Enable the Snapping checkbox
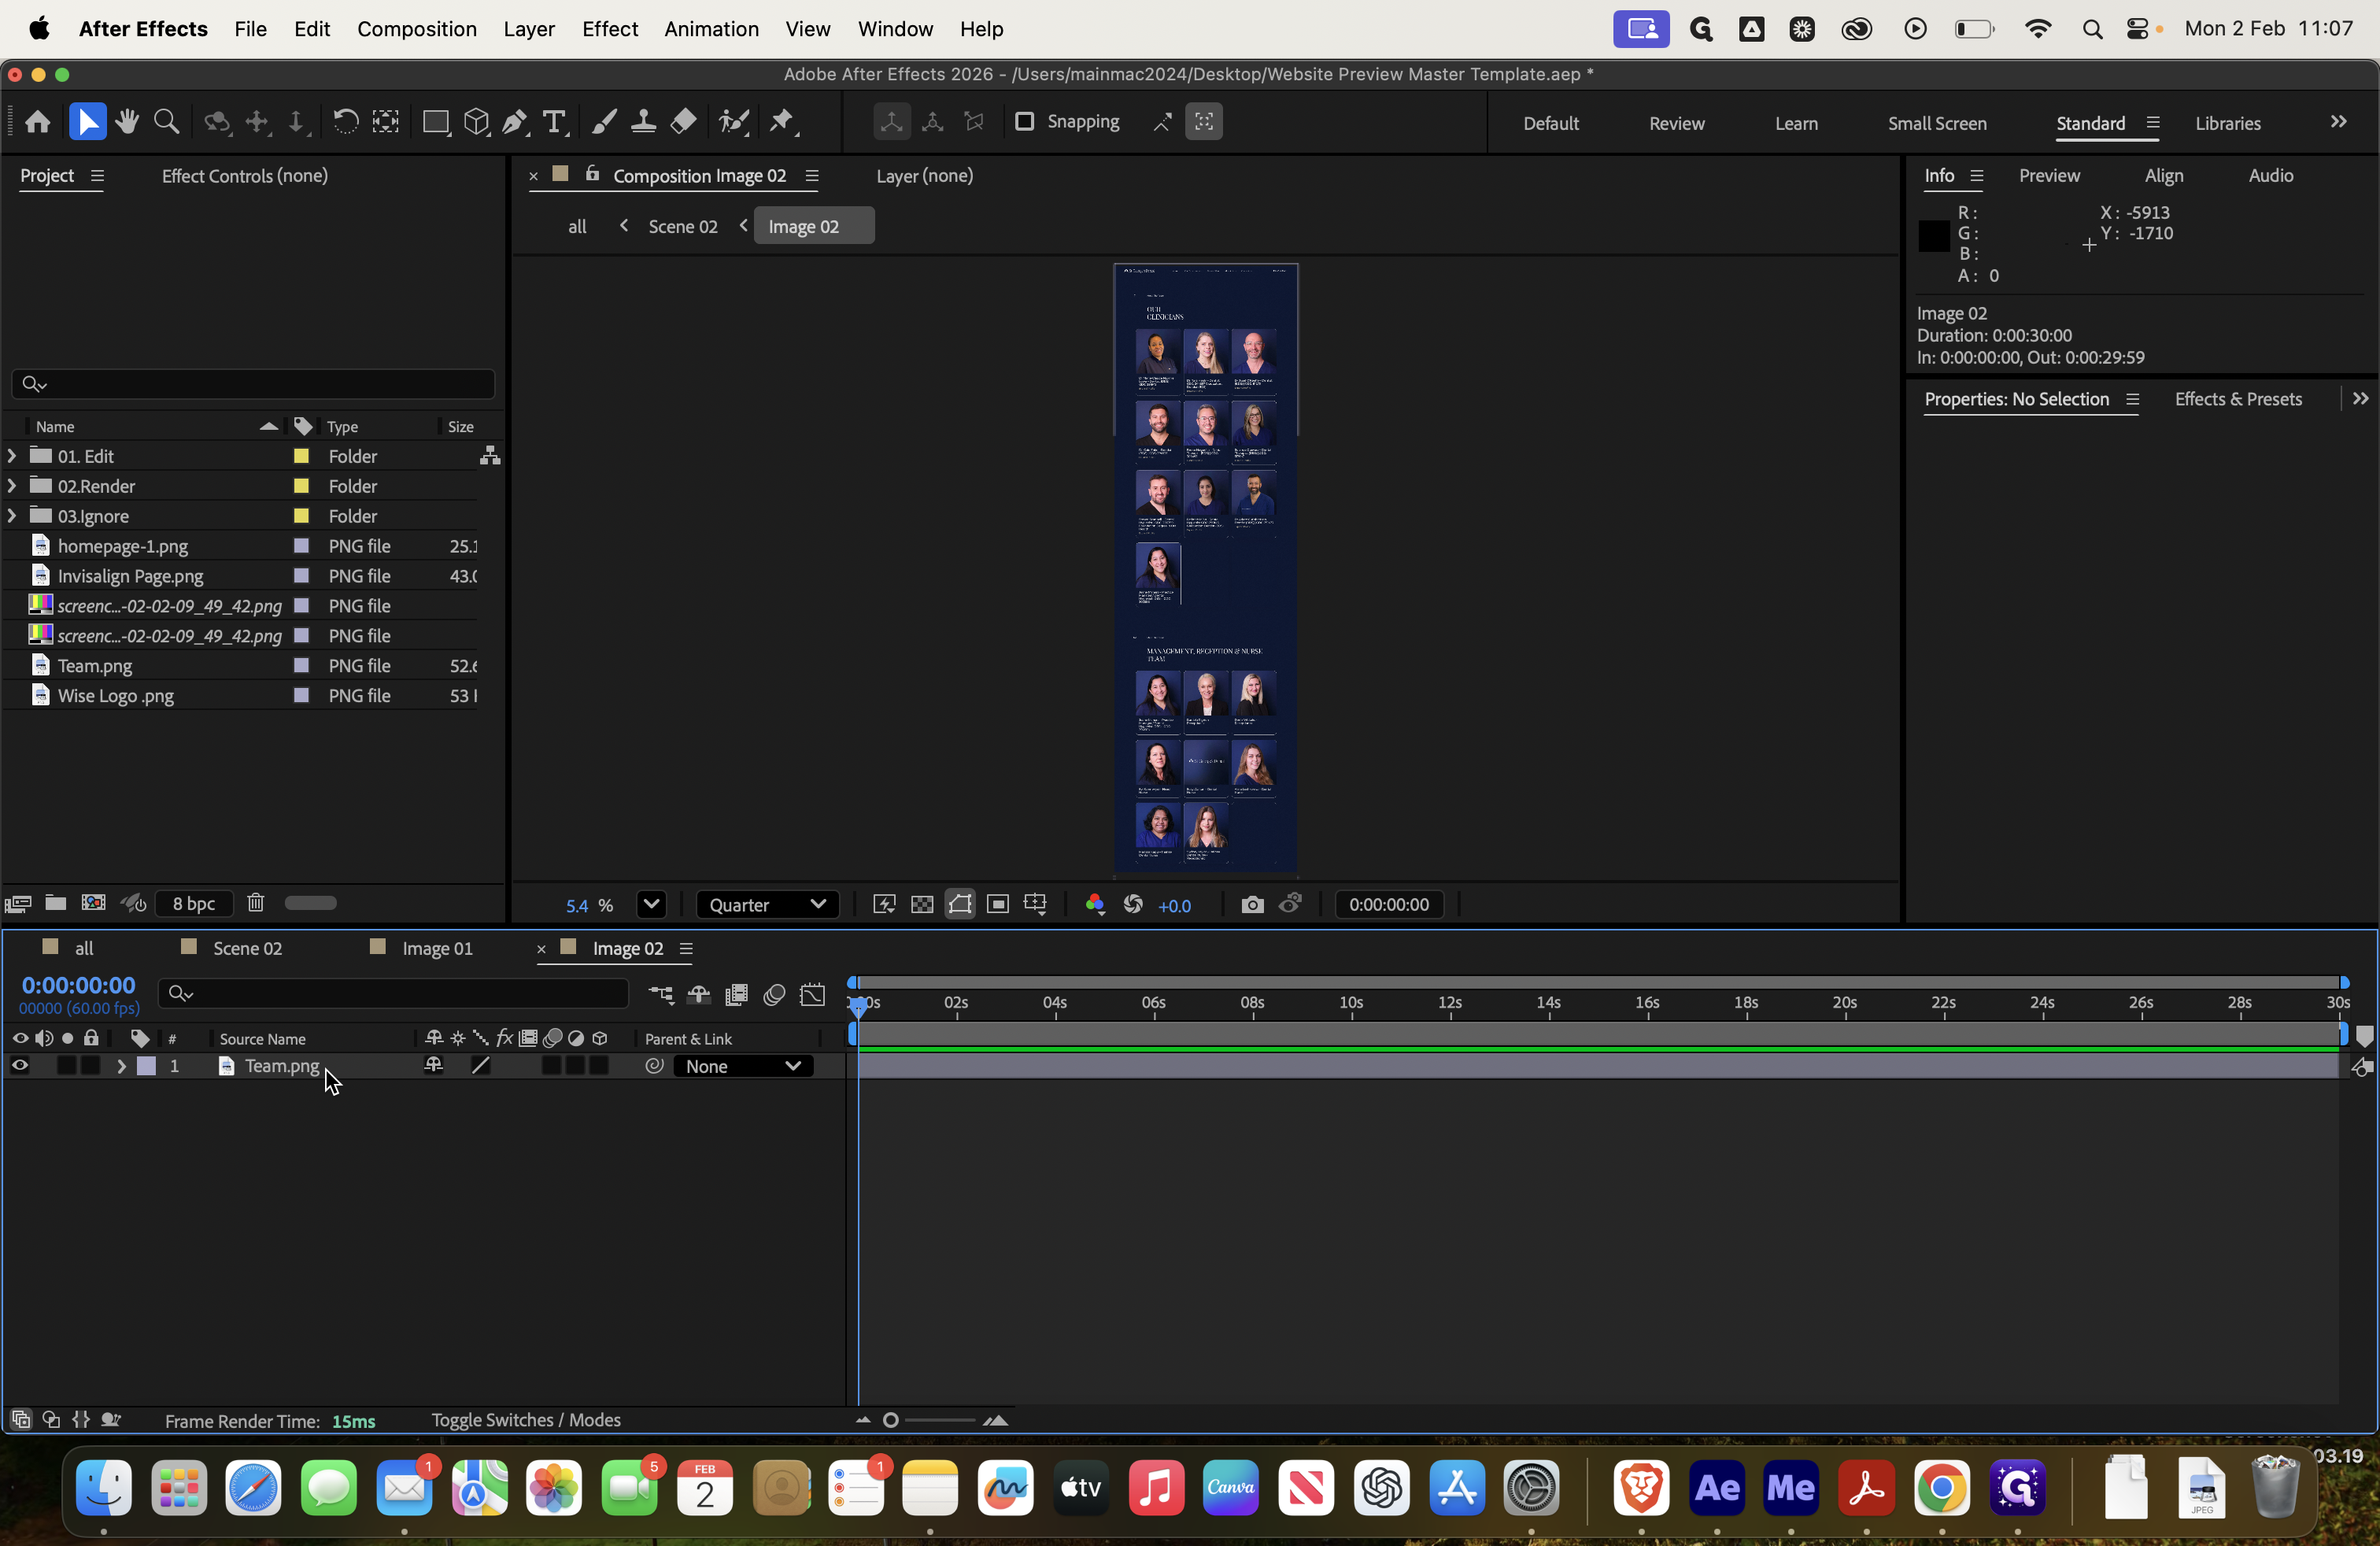Image resolution: width=2380 pixels, height=1546 pixels. [x=1024, y=122]
